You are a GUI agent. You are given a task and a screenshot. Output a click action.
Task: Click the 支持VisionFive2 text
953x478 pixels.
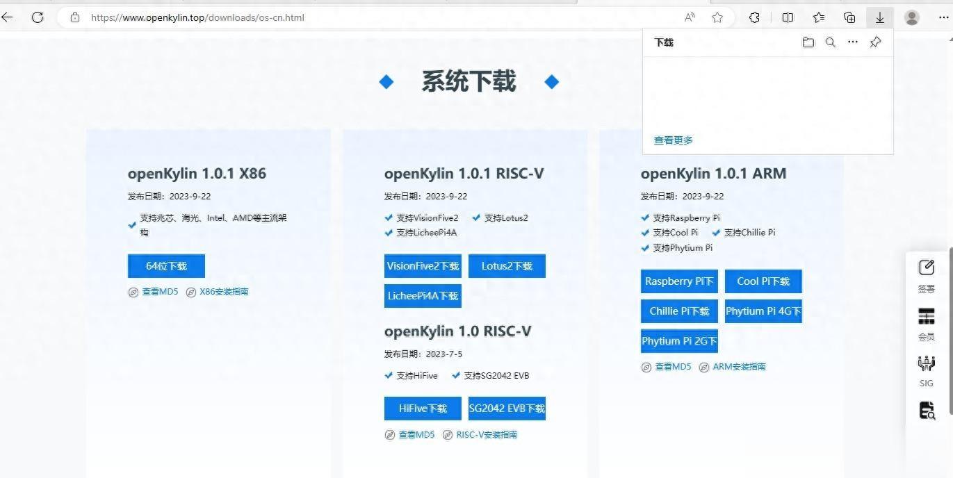pos(427,218)
